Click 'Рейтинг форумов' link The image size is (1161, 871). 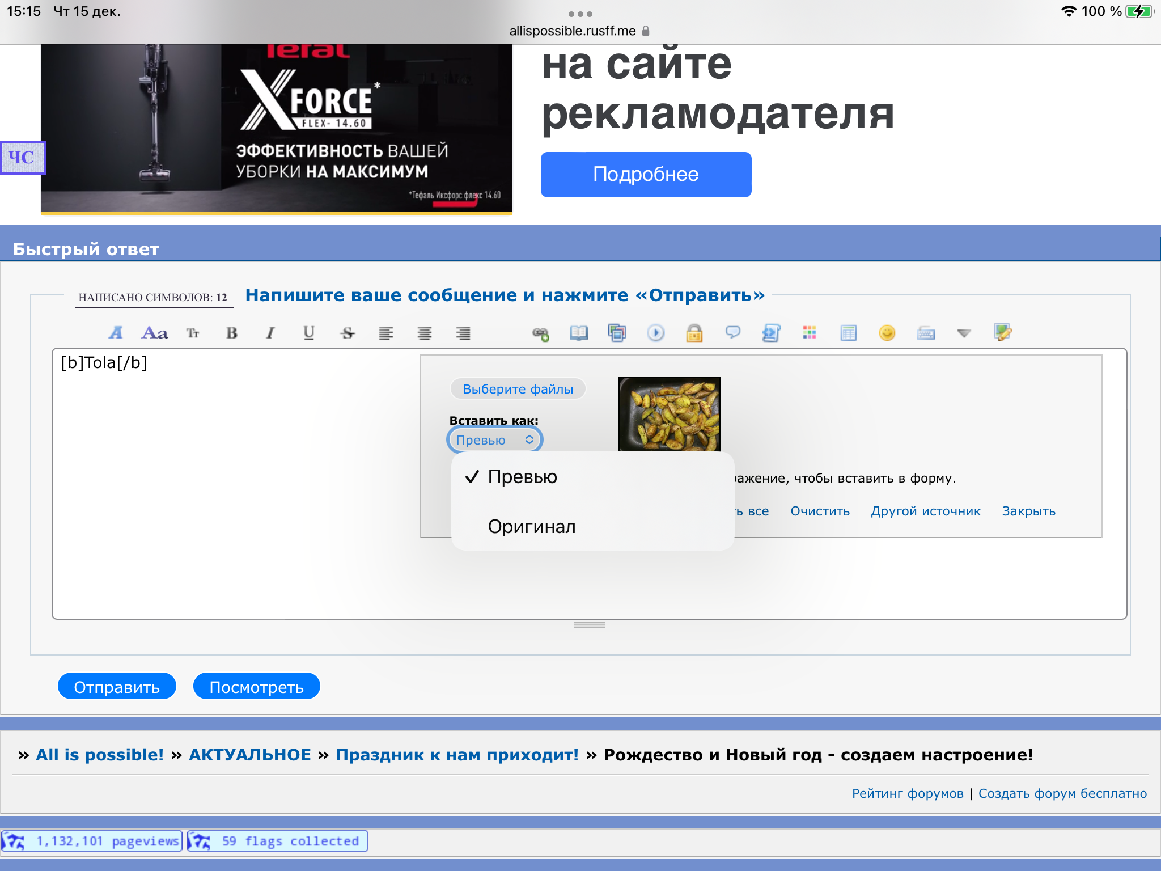click(908, 793)
